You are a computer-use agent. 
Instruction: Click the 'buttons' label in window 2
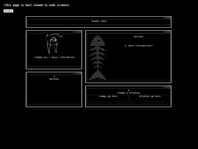point(54,79)
